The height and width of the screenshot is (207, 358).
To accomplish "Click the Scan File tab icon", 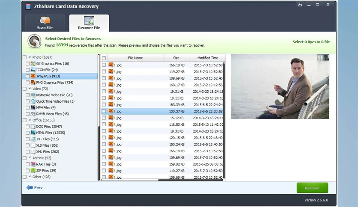I will pyautogui.click(x=45, y=20).
